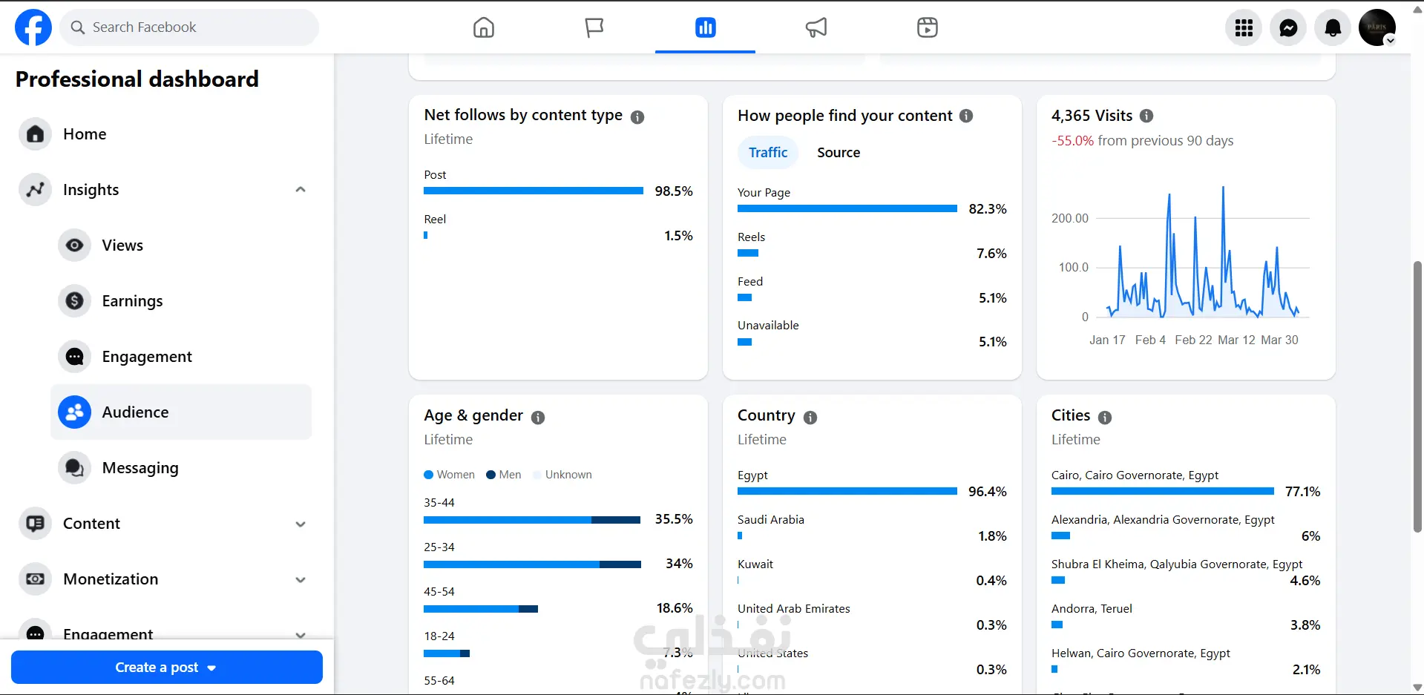Select the Traffic tab
The height and width of the screenshot is (695, 1424).
pyautogui.click(x=768, y=152)
